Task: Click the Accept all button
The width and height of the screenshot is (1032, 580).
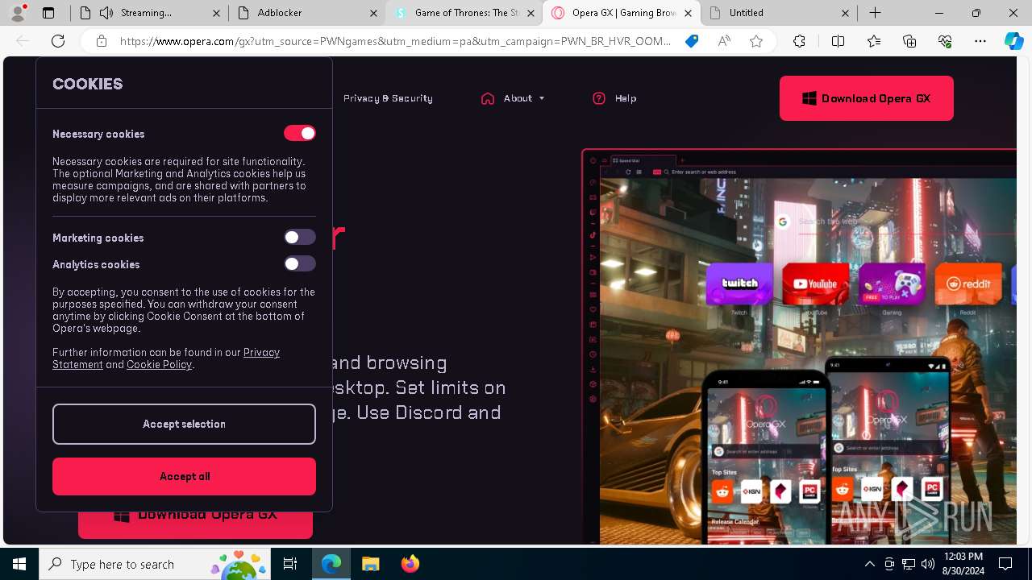Action: click(x=184, y=476)
